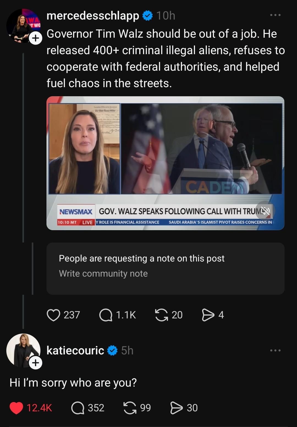Repost the mercedesschlapp post
Image resolution: width=297 pixels, height=427 pixels.
(161, 315)
